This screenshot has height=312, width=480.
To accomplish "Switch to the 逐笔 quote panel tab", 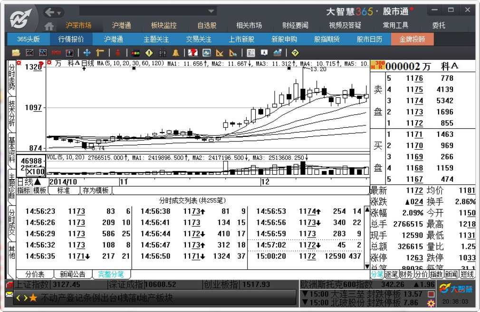I will (391, 274).
